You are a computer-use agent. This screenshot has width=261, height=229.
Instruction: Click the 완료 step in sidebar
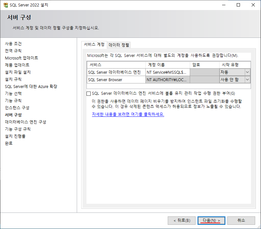(9, 143)
